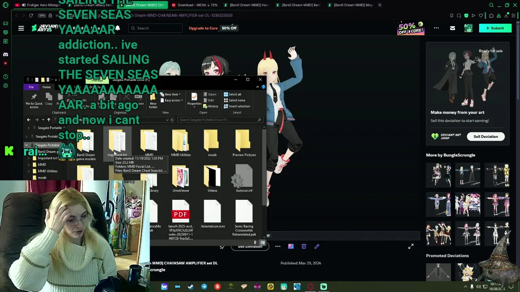Collapse selected Seagate Portable tree node

[27, 145]
